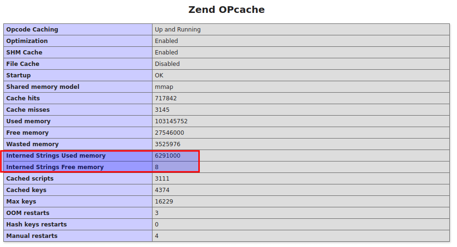Click the Max keys value 16229
The width and height of the screenshot is (457, 247).
[164, 202]
